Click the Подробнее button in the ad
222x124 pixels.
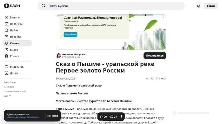70,35
